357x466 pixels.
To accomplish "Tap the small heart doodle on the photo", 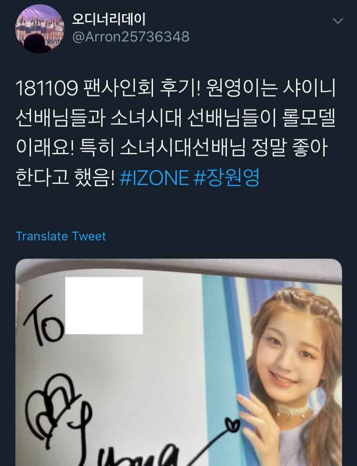I will [233, 425].
